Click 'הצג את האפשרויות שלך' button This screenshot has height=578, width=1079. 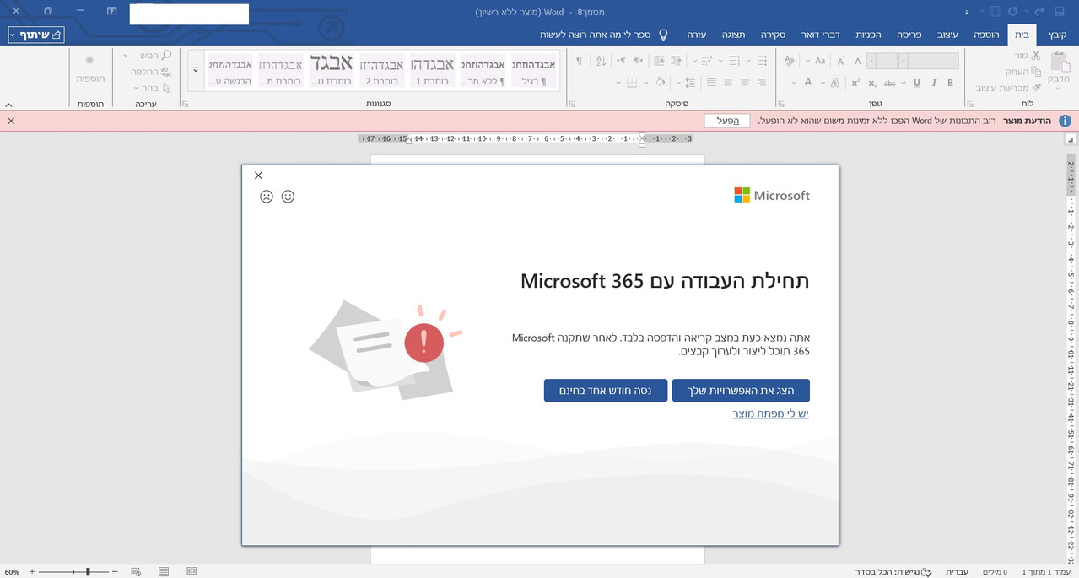741,391
